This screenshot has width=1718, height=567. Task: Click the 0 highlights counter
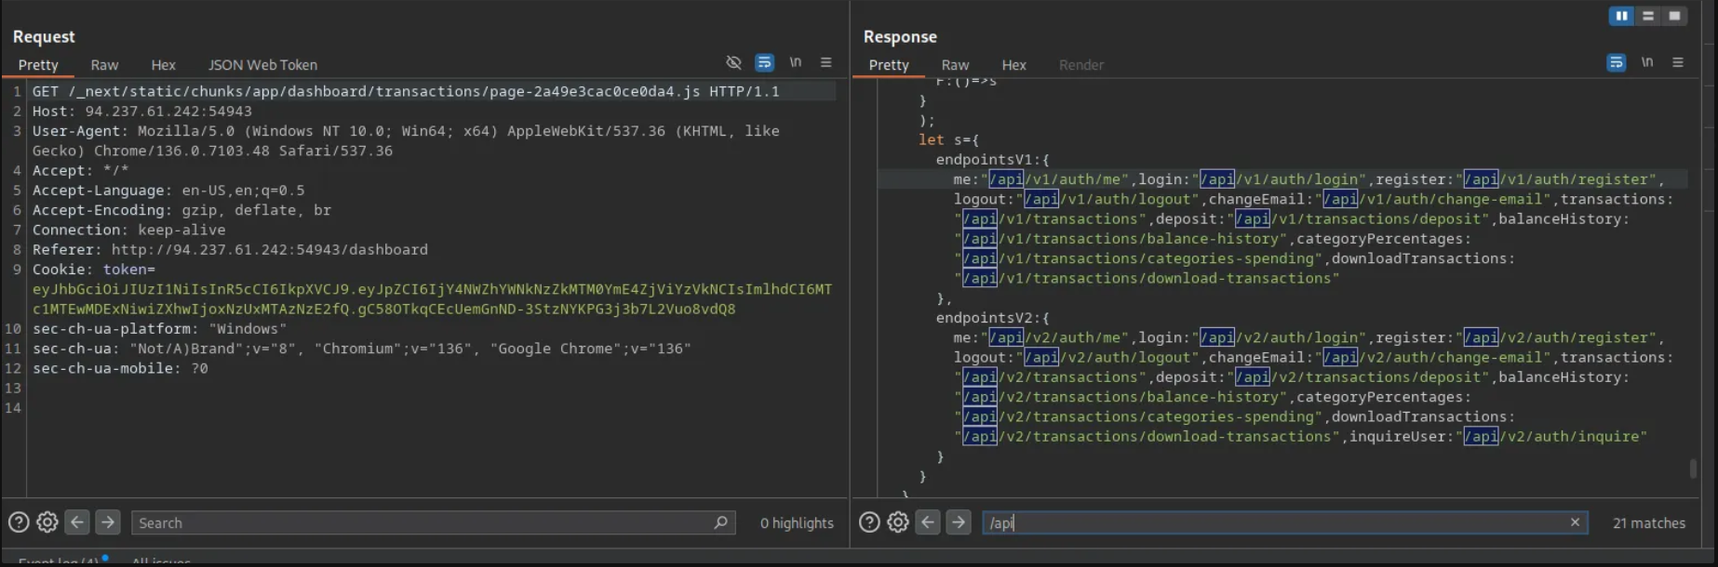click(x=797, y=523)
